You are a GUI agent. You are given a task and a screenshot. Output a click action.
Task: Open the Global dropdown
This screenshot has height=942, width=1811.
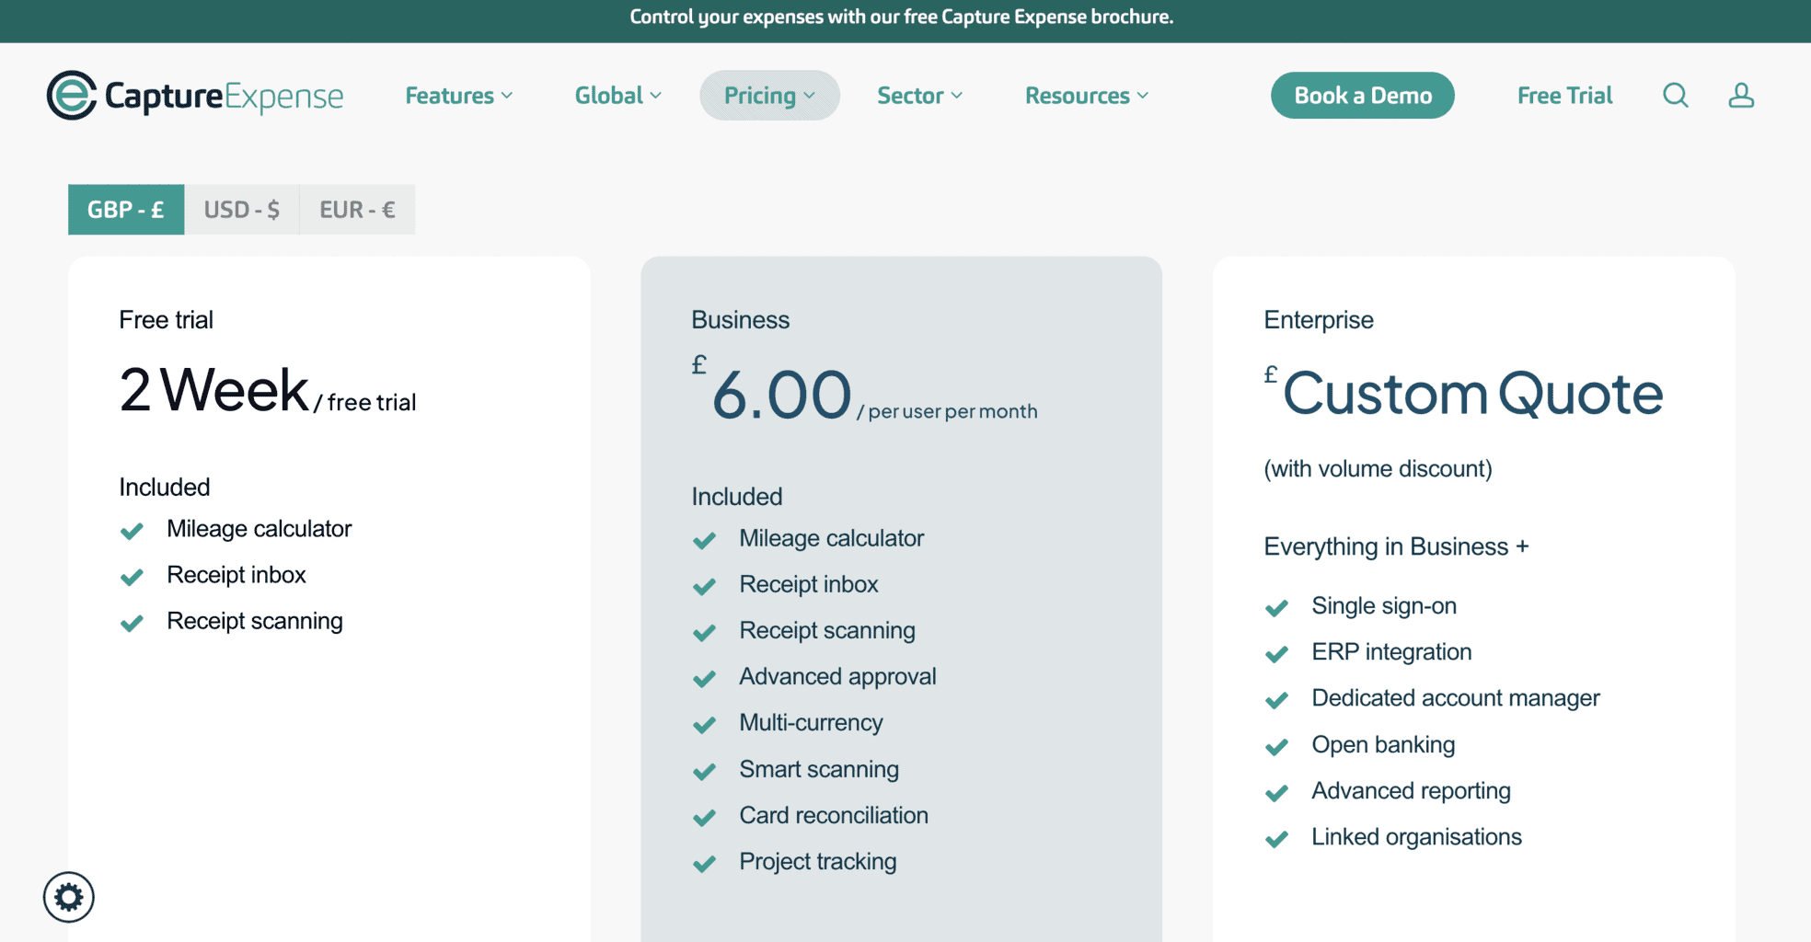617,95
